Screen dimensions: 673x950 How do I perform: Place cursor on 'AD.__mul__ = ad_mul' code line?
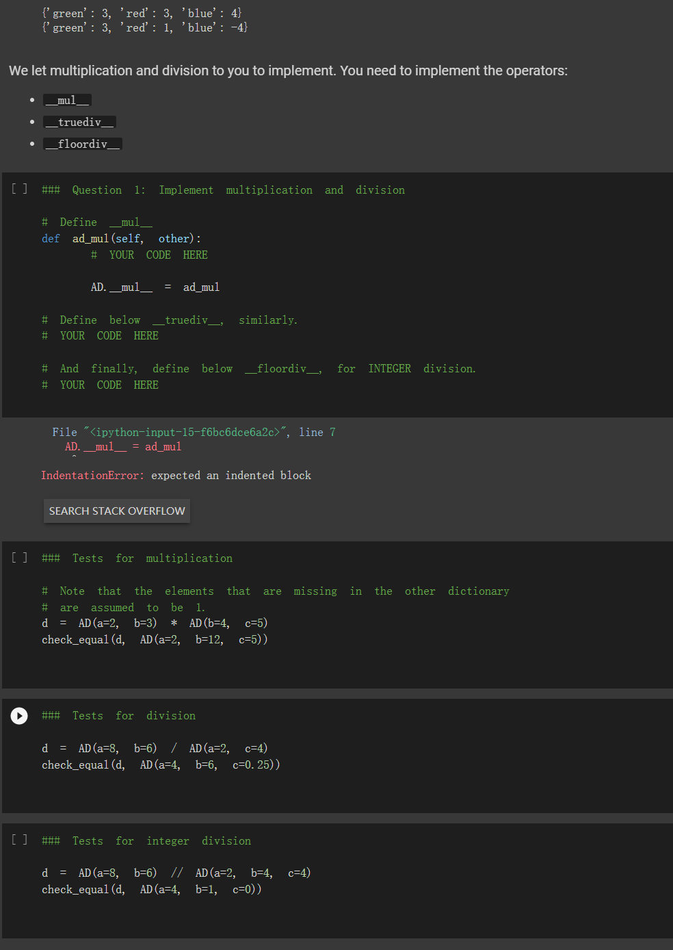coord(155,287)
